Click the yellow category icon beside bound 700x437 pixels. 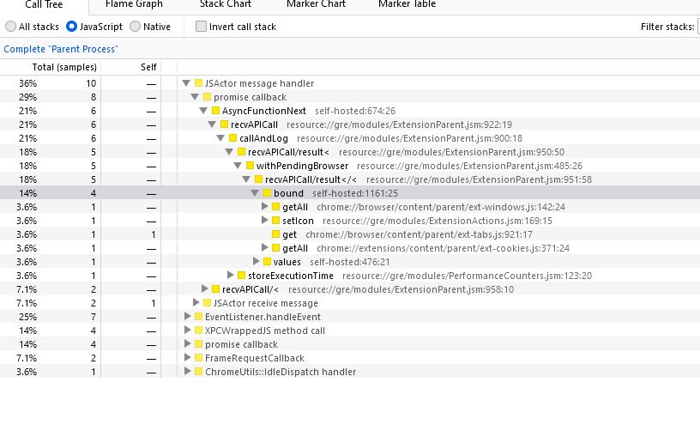(268, 193)
